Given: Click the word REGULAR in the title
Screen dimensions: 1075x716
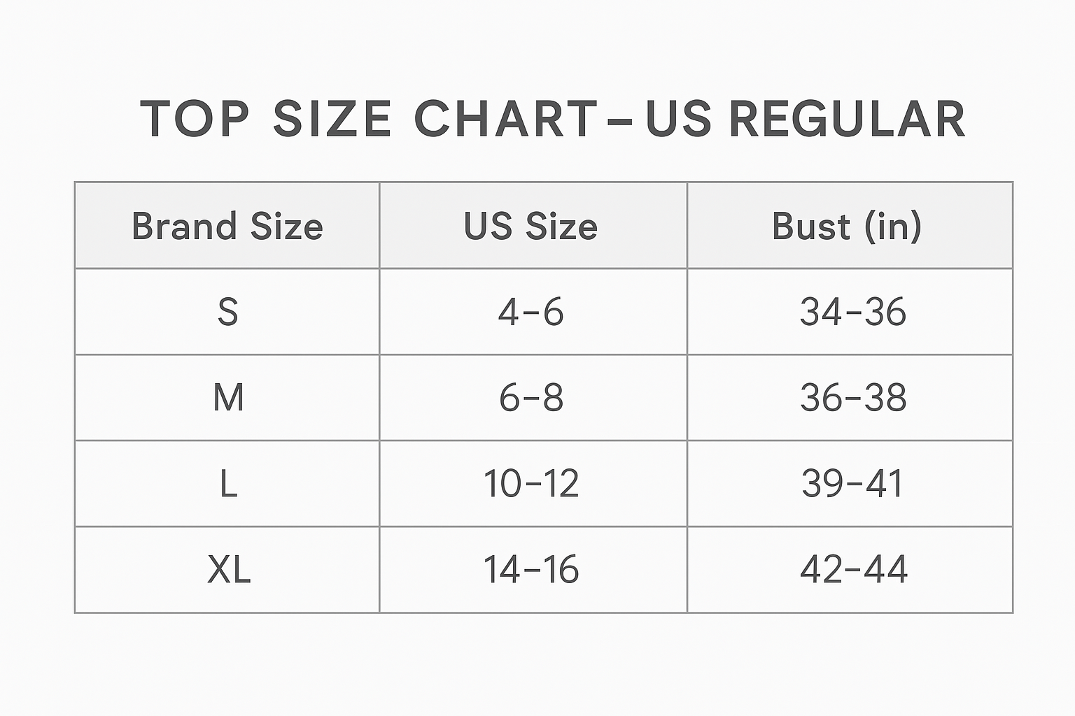Looking at the screenshot, I should tap(847, 119).
